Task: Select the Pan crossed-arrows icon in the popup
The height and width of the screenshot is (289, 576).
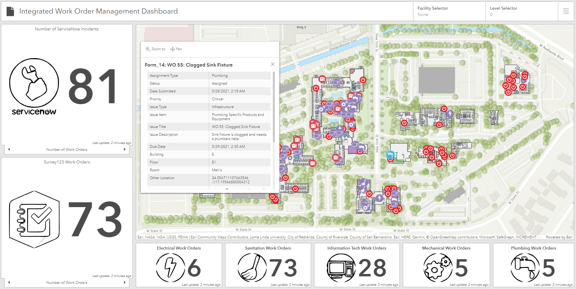Action: [173, 49]
